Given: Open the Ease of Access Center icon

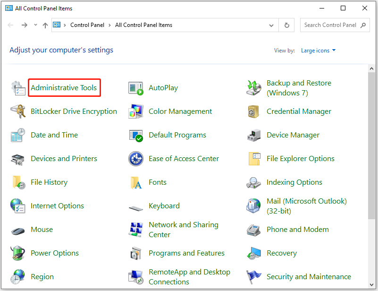Looking at the screenshot, I should [136, 159].
